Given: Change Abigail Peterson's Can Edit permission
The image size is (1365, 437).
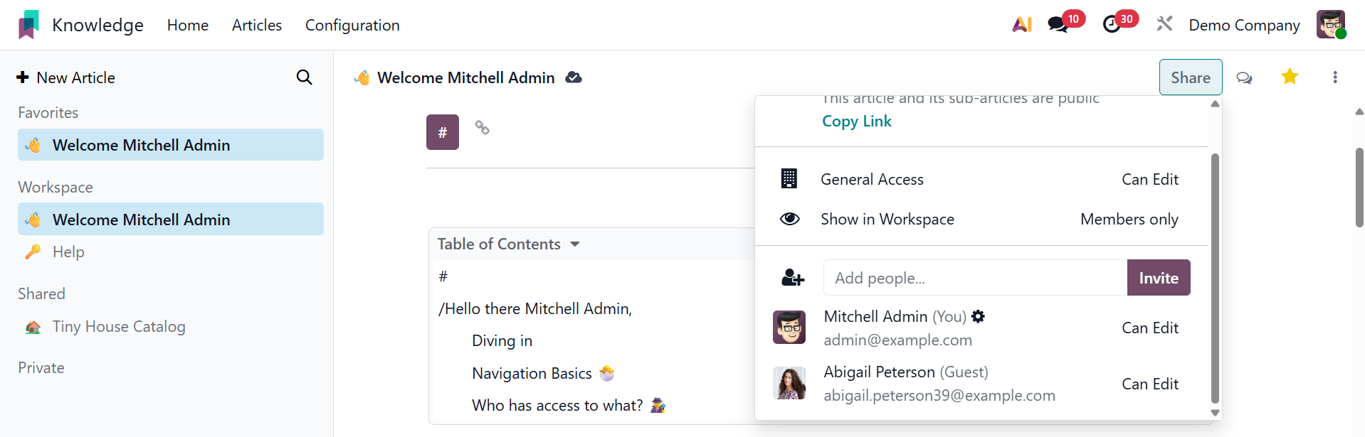Looking at the screenshot, I should point(1150,384).
